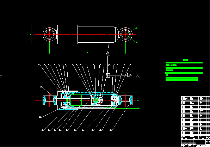Screen dimensions: 210x147
Task: Select the piston valve assembly in section view
Action: 97,100
